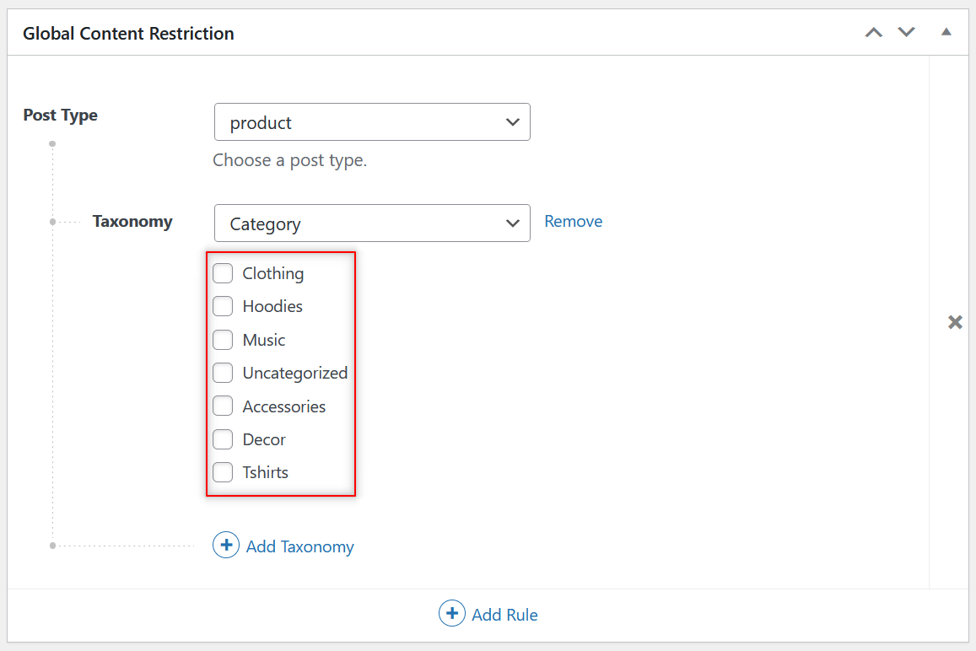
Task: Click the Uncategorized label text
Action: click(x=295, y=374)
